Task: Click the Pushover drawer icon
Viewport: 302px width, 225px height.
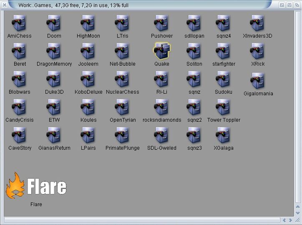Action: coord(161,23)
